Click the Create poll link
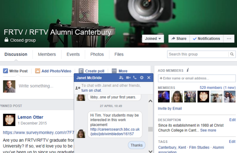The image size is (237, 153). click(x=95, y=71)
